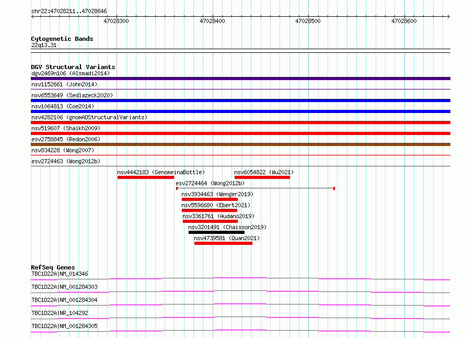Select the nsv3934463 (Wenger2019) label
The height and width of the screenshot is (338, 465).
[217, 194]
